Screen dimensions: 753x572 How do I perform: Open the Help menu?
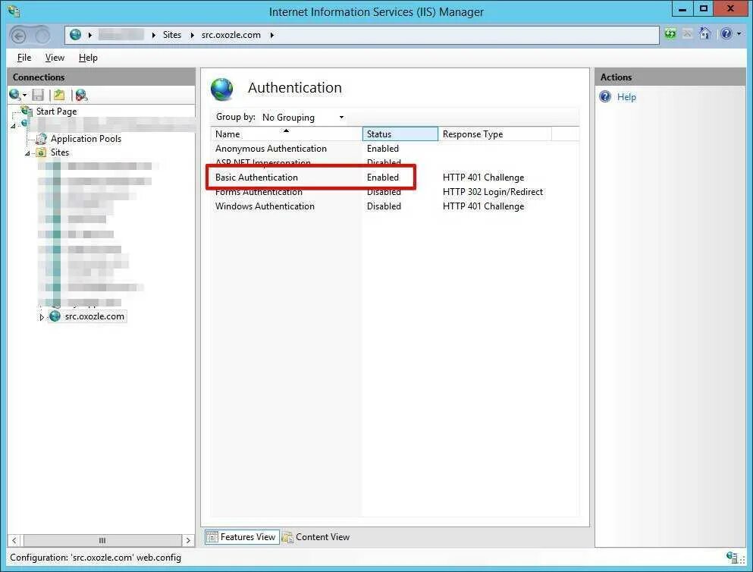(88, 58)
